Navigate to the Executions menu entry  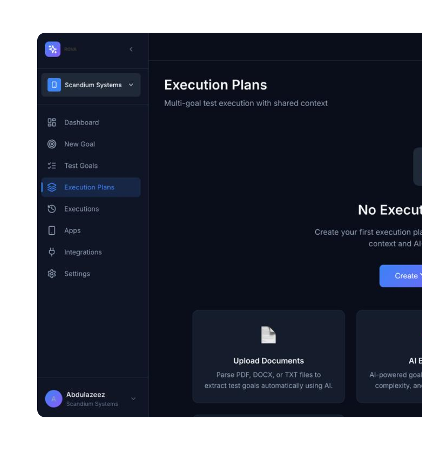[x=81, y=209]
